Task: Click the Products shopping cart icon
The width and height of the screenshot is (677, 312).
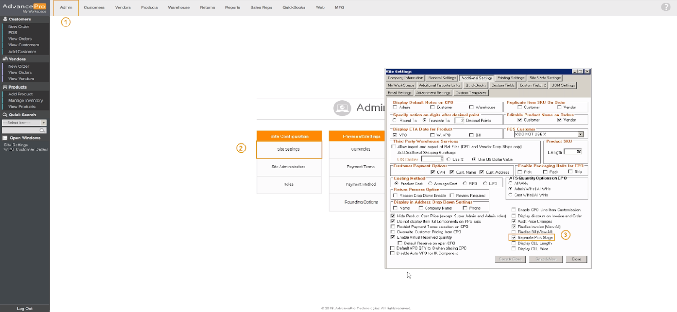Action: click(5, 87)
